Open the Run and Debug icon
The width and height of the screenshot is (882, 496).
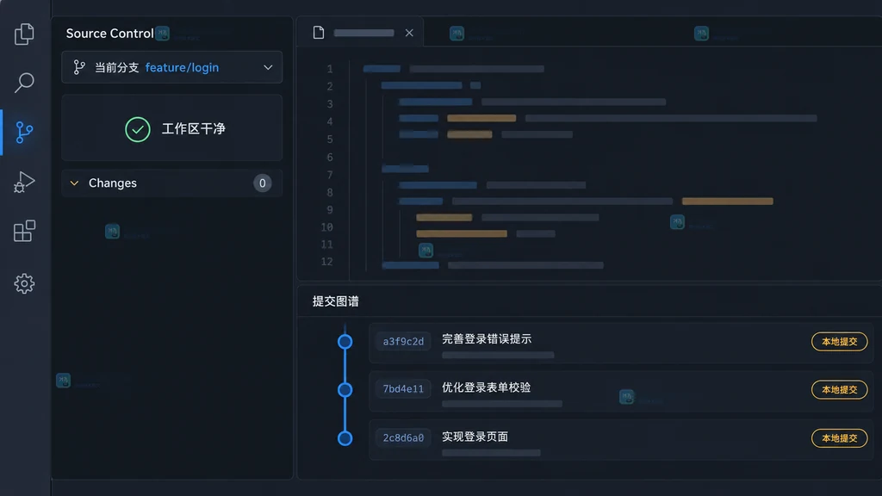tap(24, 182)
